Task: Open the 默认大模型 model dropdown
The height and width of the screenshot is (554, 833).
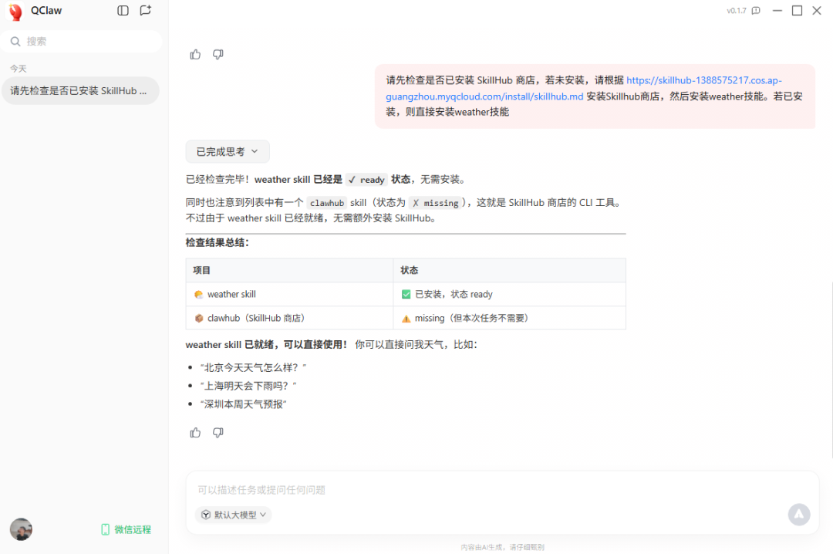Action: click(x=233, y=515)
